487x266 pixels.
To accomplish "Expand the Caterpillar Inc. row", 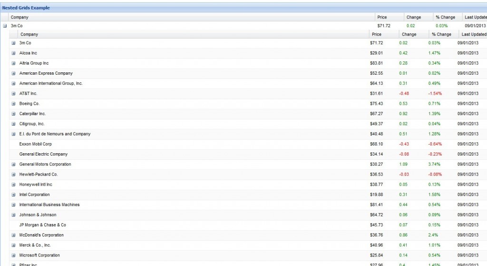I will 13,114.
